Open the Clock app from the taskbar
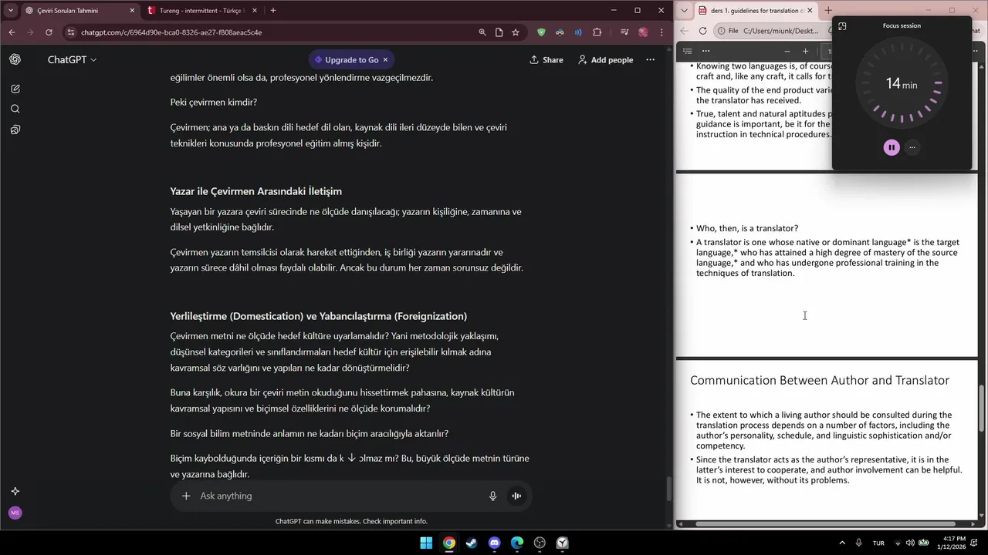 coord(563,543)
